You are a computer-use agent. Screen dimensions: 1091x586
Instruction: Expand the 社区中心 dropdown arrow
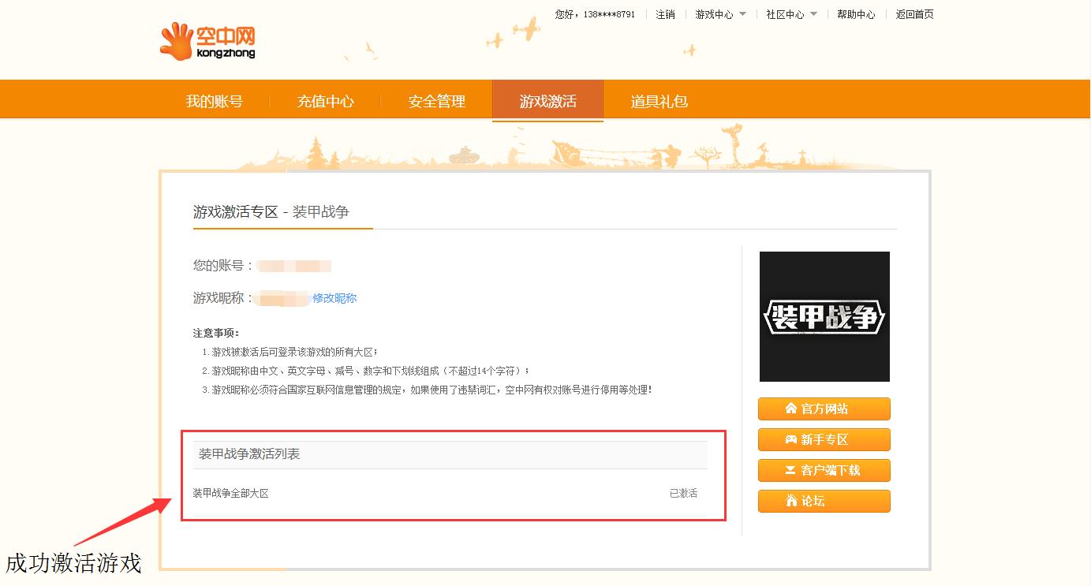pos(813,14)
